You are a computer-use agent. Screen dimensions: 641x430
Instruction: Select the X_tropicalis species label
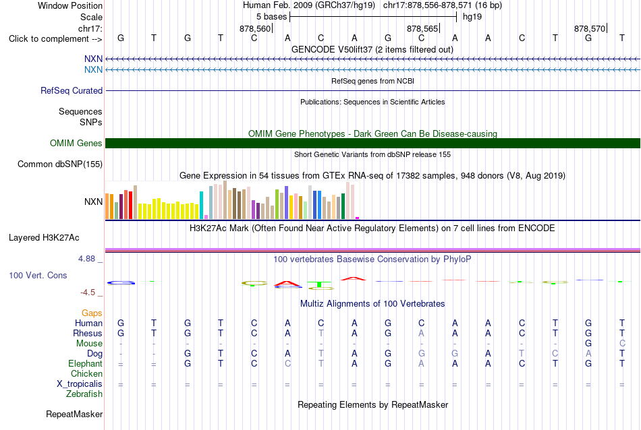click(x=80, y=384)
